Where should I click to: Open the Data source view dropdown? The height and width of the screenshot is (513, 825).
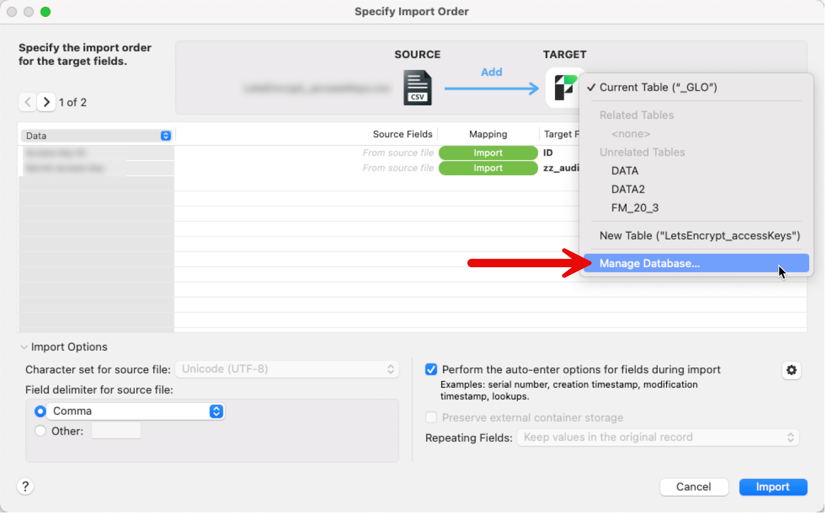(x=96, y=136)
